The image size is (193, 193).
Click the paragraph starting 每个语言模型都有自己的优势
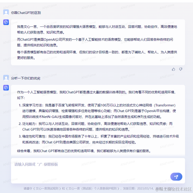pos(97,55)
